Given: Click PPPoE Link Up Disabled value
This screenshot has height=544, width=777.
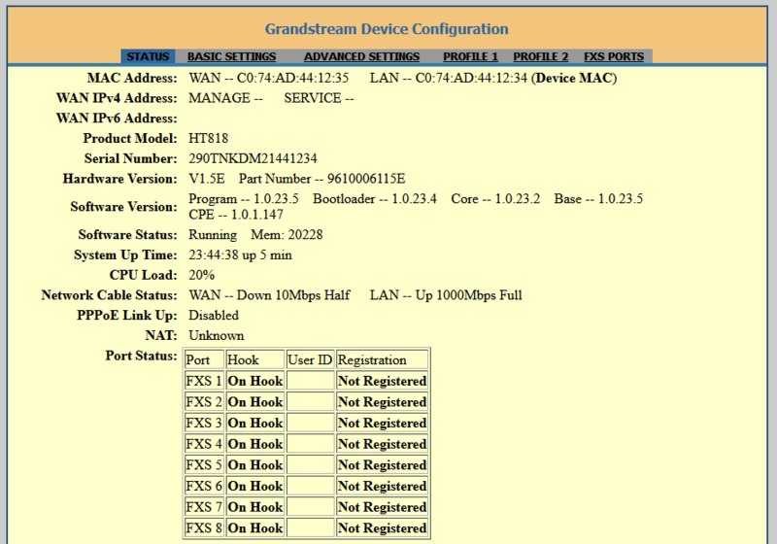Looking at the screenshot, I should (214, 316).
